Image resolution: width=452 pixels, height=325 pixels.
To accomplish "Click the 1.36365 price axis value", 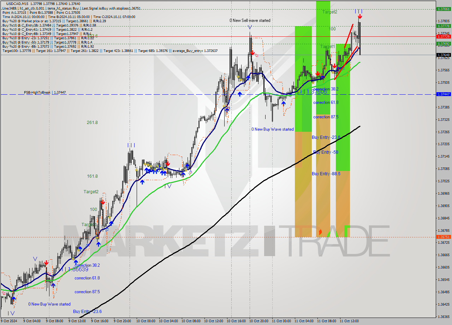I will [444, 317].
